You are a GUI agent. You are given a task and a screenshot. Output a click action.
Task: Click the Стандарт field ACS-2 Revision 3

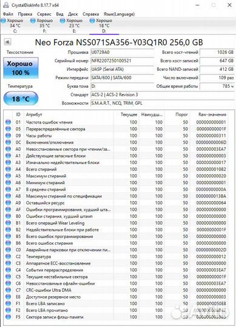coord(163,94)
